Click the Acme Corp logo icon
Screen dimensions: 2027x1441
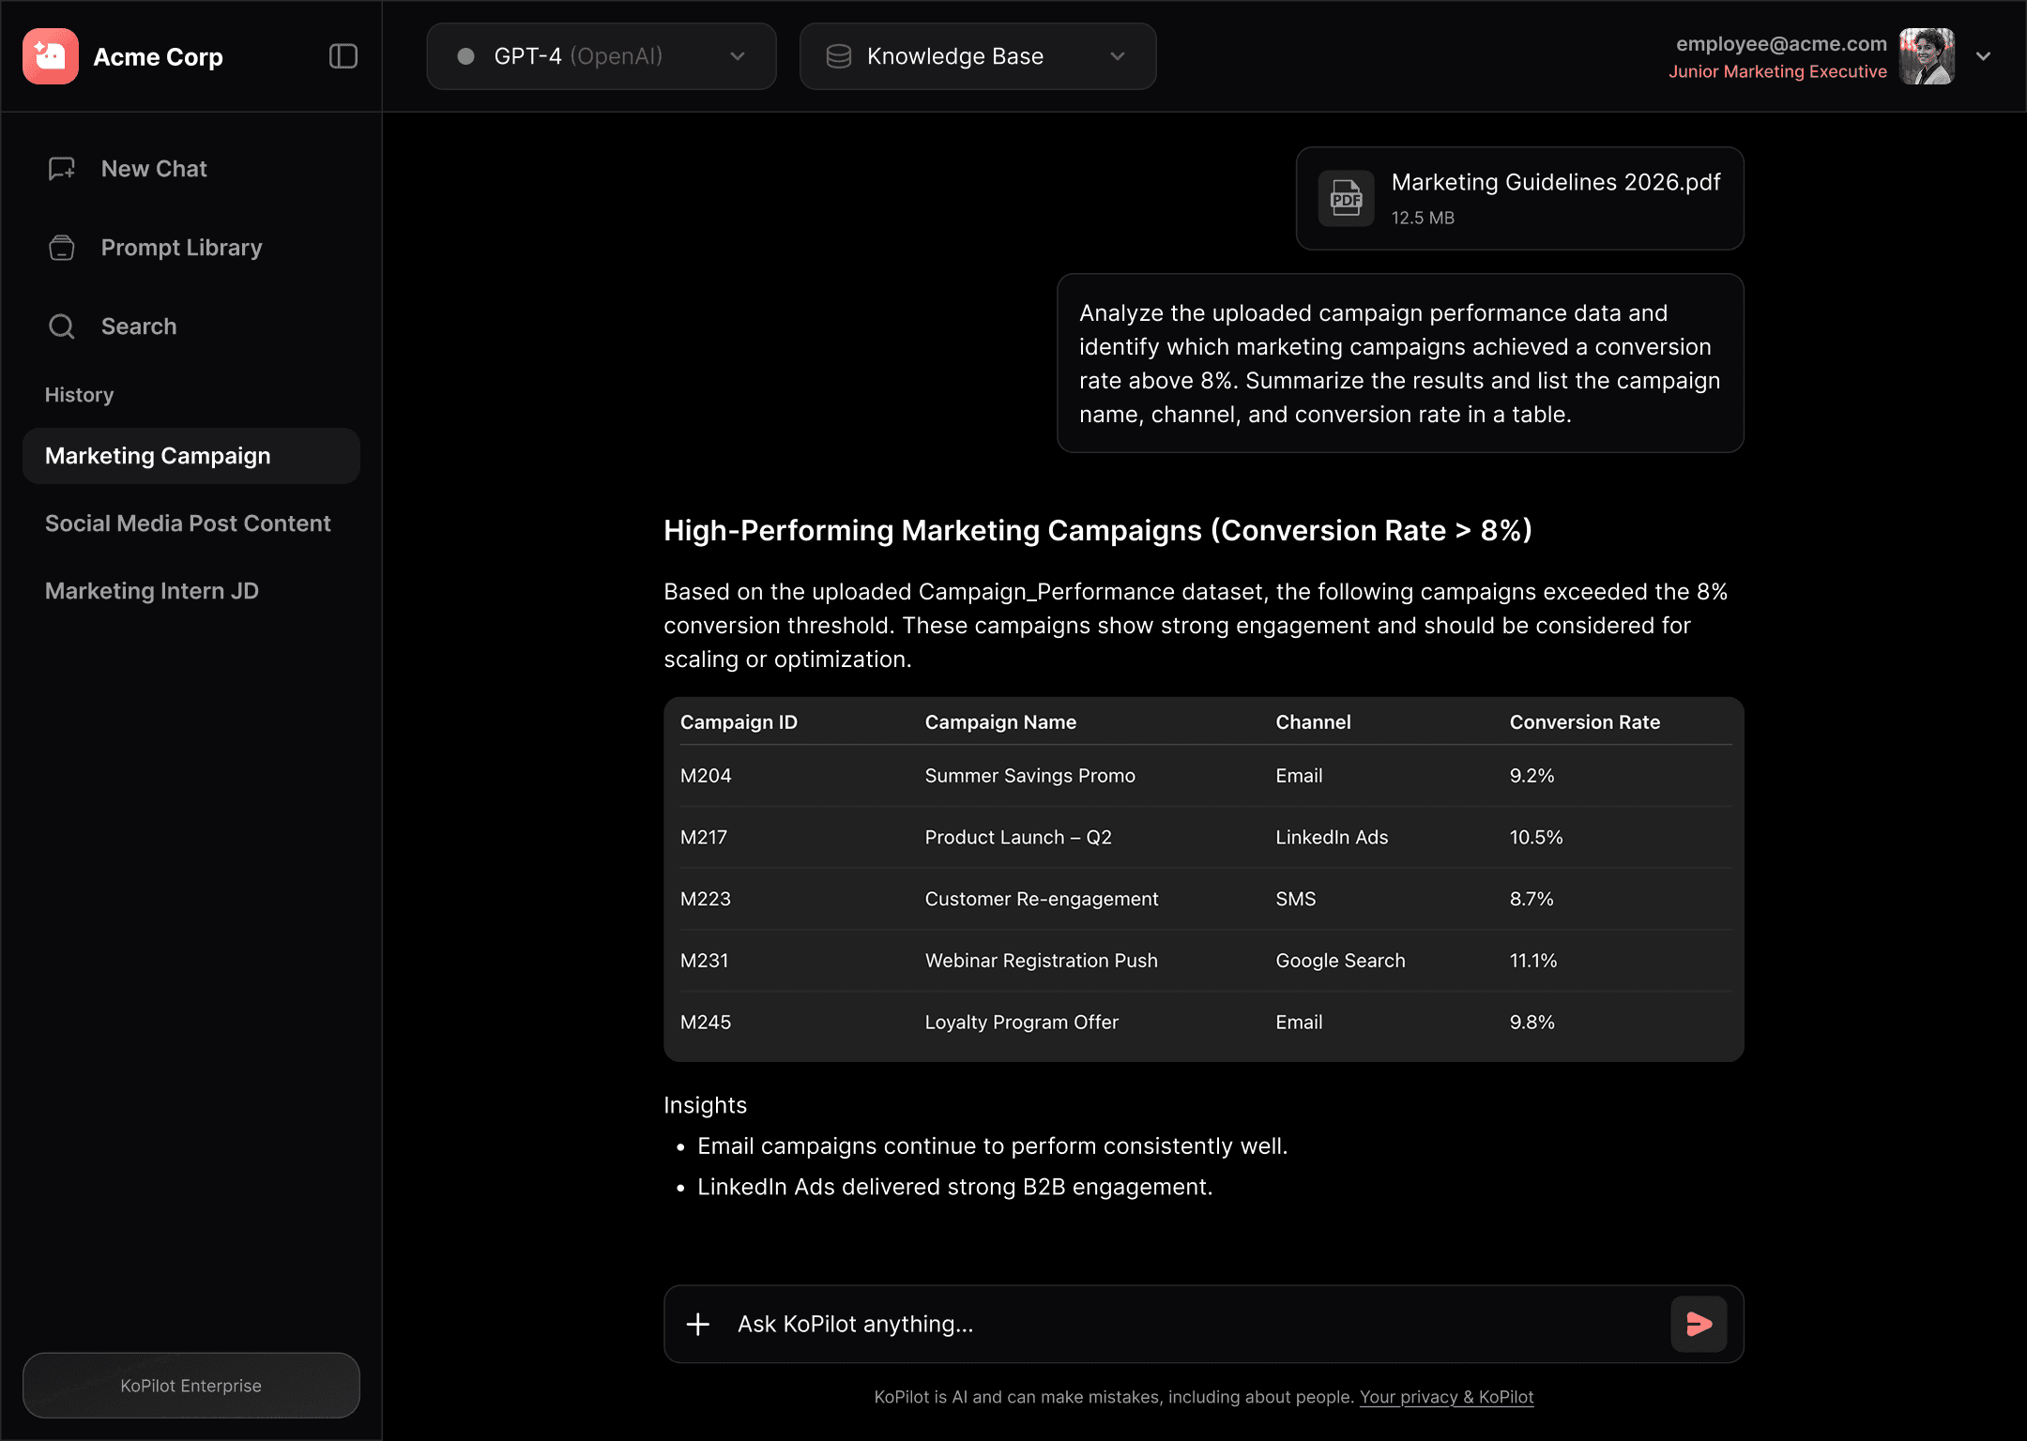(51, 56)
